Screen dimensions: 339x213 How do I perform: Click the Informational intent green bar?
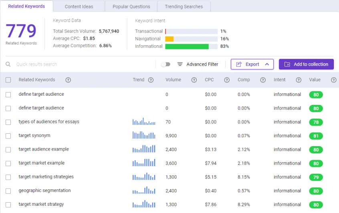tap(187, 46)
